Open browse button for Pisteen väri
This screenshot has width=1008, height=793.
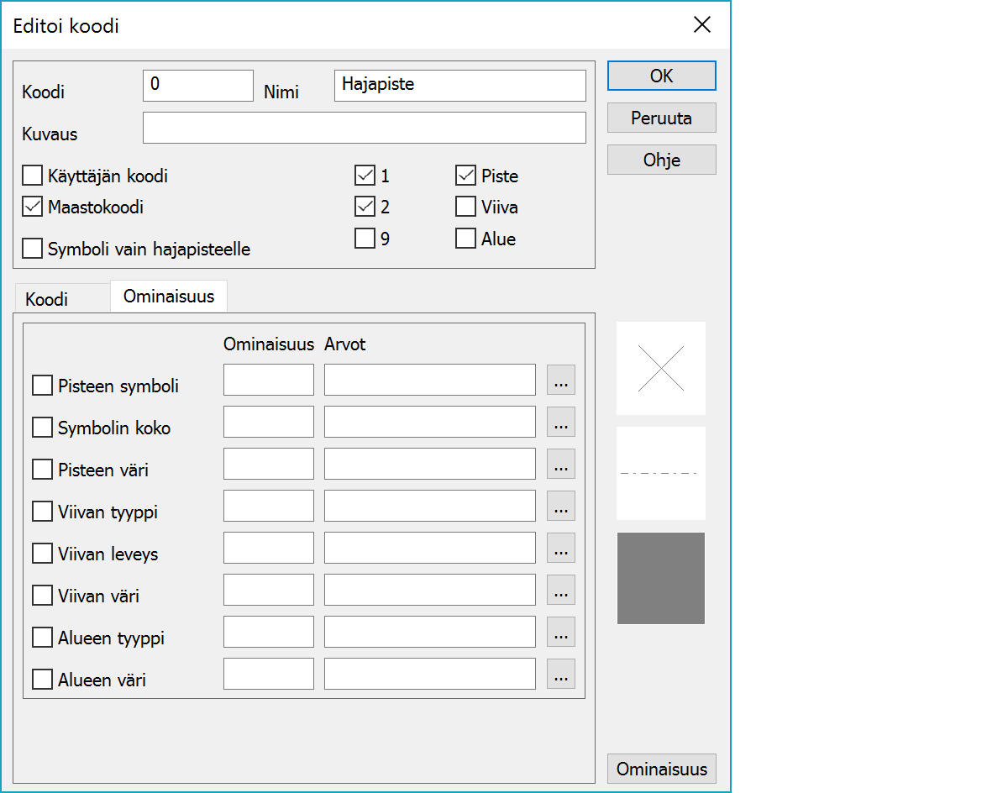561,465
